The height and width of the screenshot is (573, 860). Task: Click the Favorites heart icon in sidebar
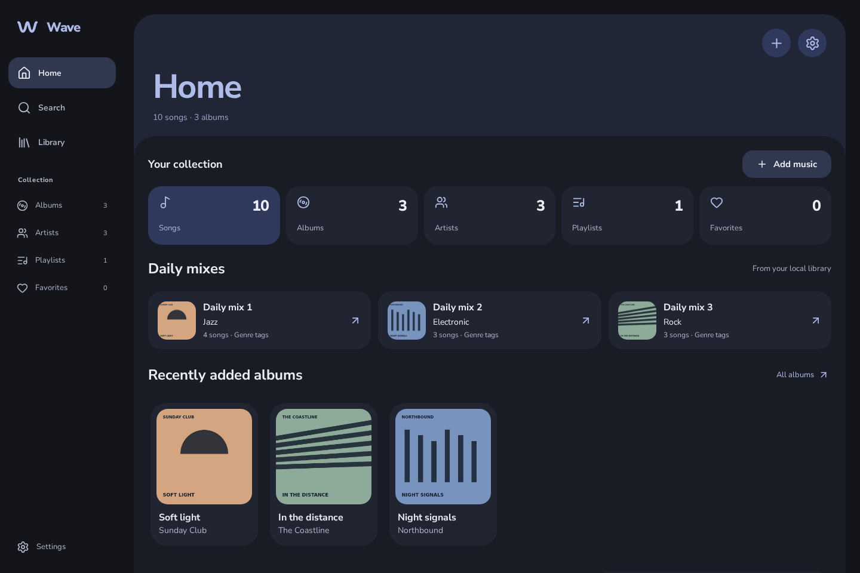(x=23, y=288)
